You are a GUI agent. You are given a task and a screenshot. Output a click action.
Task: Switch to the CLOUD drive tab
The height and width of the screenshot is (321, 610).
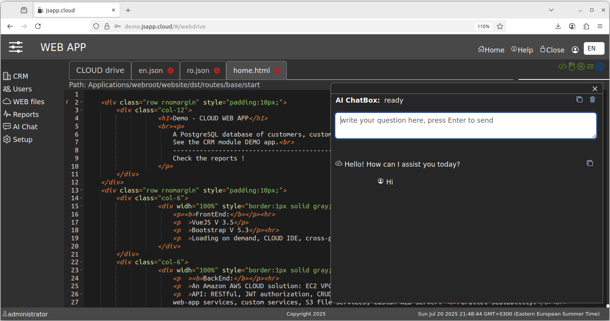tap(100, 71)
